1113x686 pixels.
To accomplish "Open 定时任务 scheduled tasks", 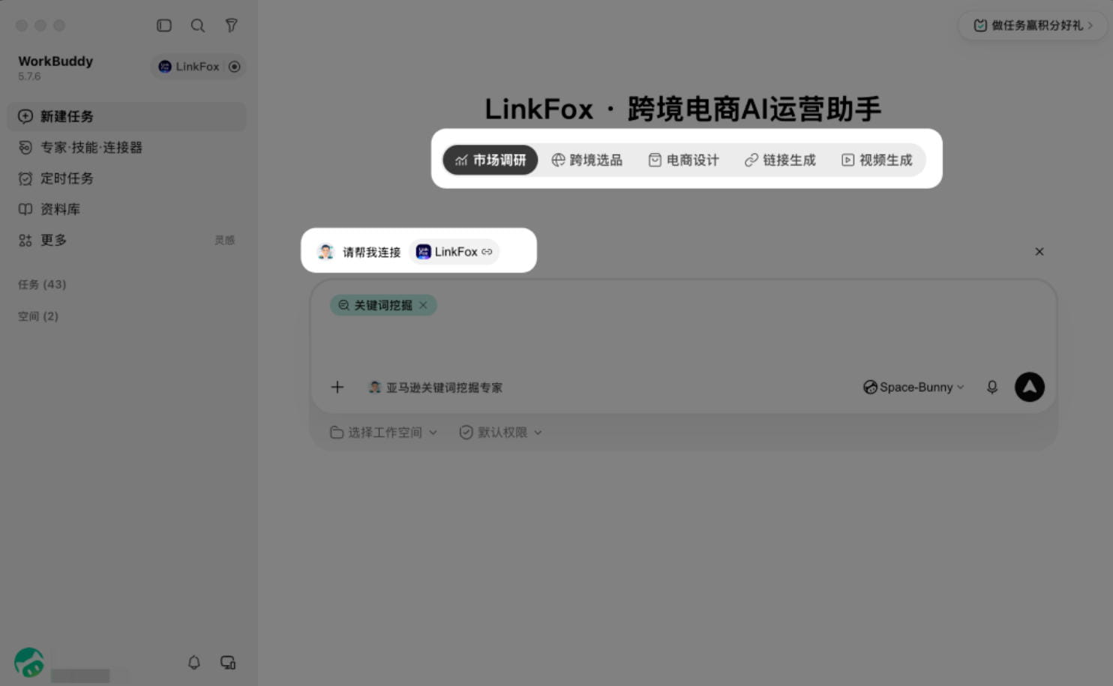I will [127, 178].
